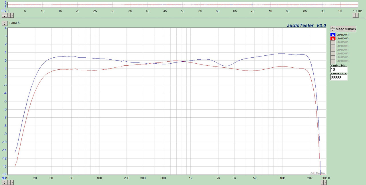Click down arrow of the dB scale stepper
The image size is (366, 185).
[x=4, y=184]
